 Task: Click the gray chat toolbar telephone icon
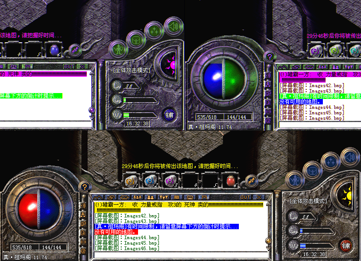pyautogui.click(x=124, y=197)
